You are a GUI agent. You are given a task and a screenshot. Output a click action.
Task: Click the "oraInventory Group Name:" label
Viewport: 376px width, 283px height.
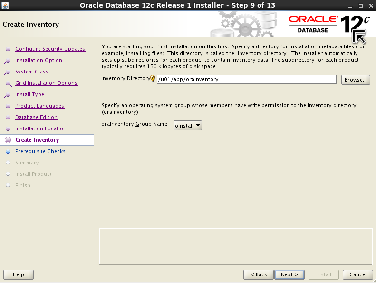click(x=135, y=124)
